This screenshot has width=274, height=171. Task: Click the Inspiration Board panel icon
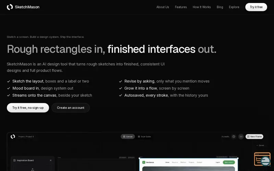14,160
